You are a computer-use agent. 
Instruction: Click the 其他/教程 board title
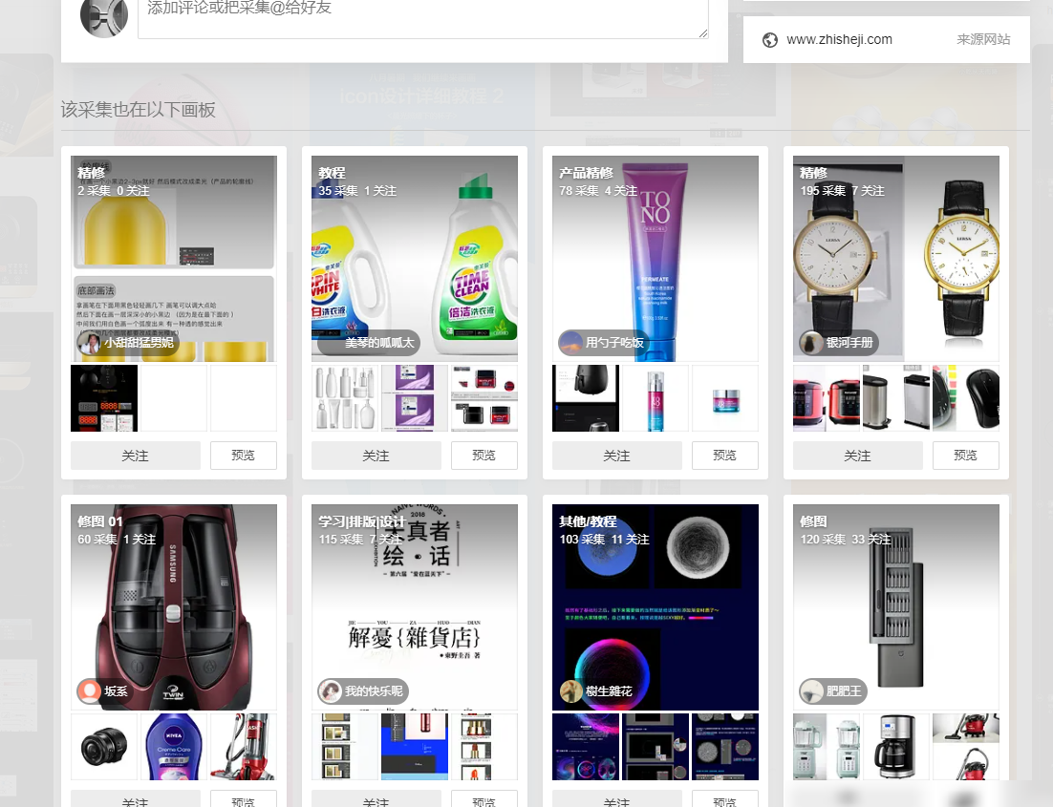click(588, 521)
